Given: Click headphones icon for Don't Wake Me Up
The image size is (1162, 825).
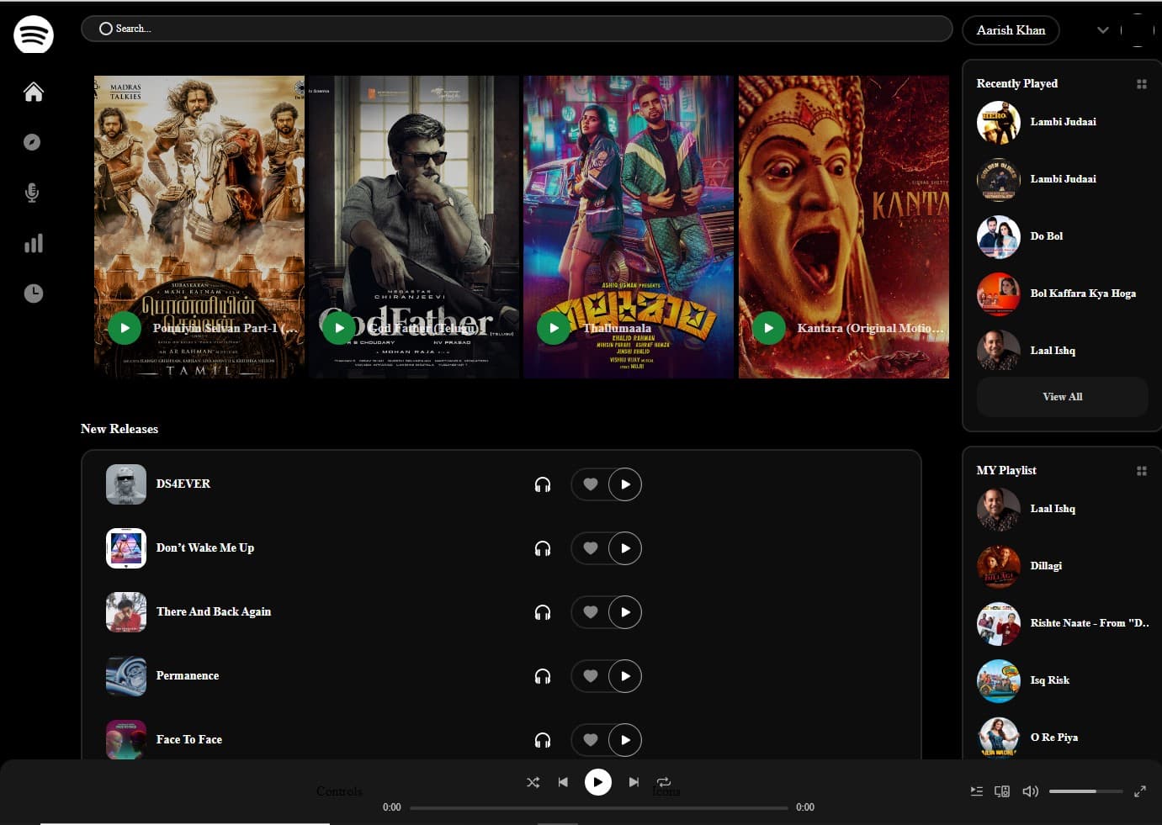Looking at the screenshot, I should [543, 548].
